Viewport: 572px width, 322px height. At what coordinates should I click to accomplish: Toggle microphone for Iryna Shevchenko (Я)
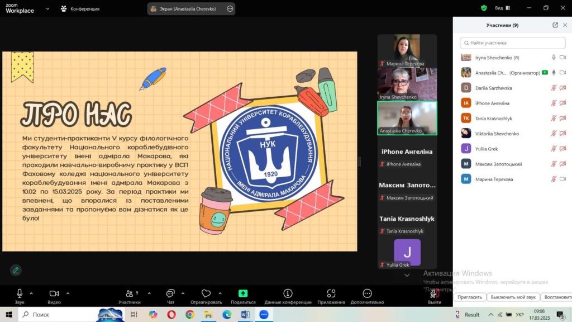tap(554, 58)
